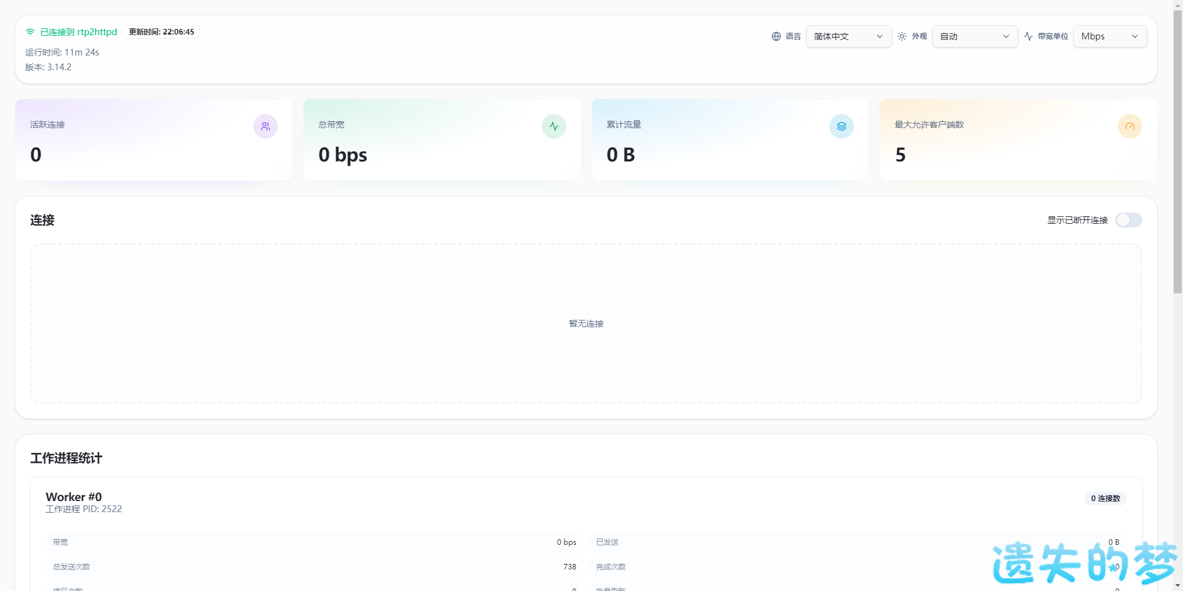Click the max clients value 5
Screen dimensions: 1183x591
[900, 155]
